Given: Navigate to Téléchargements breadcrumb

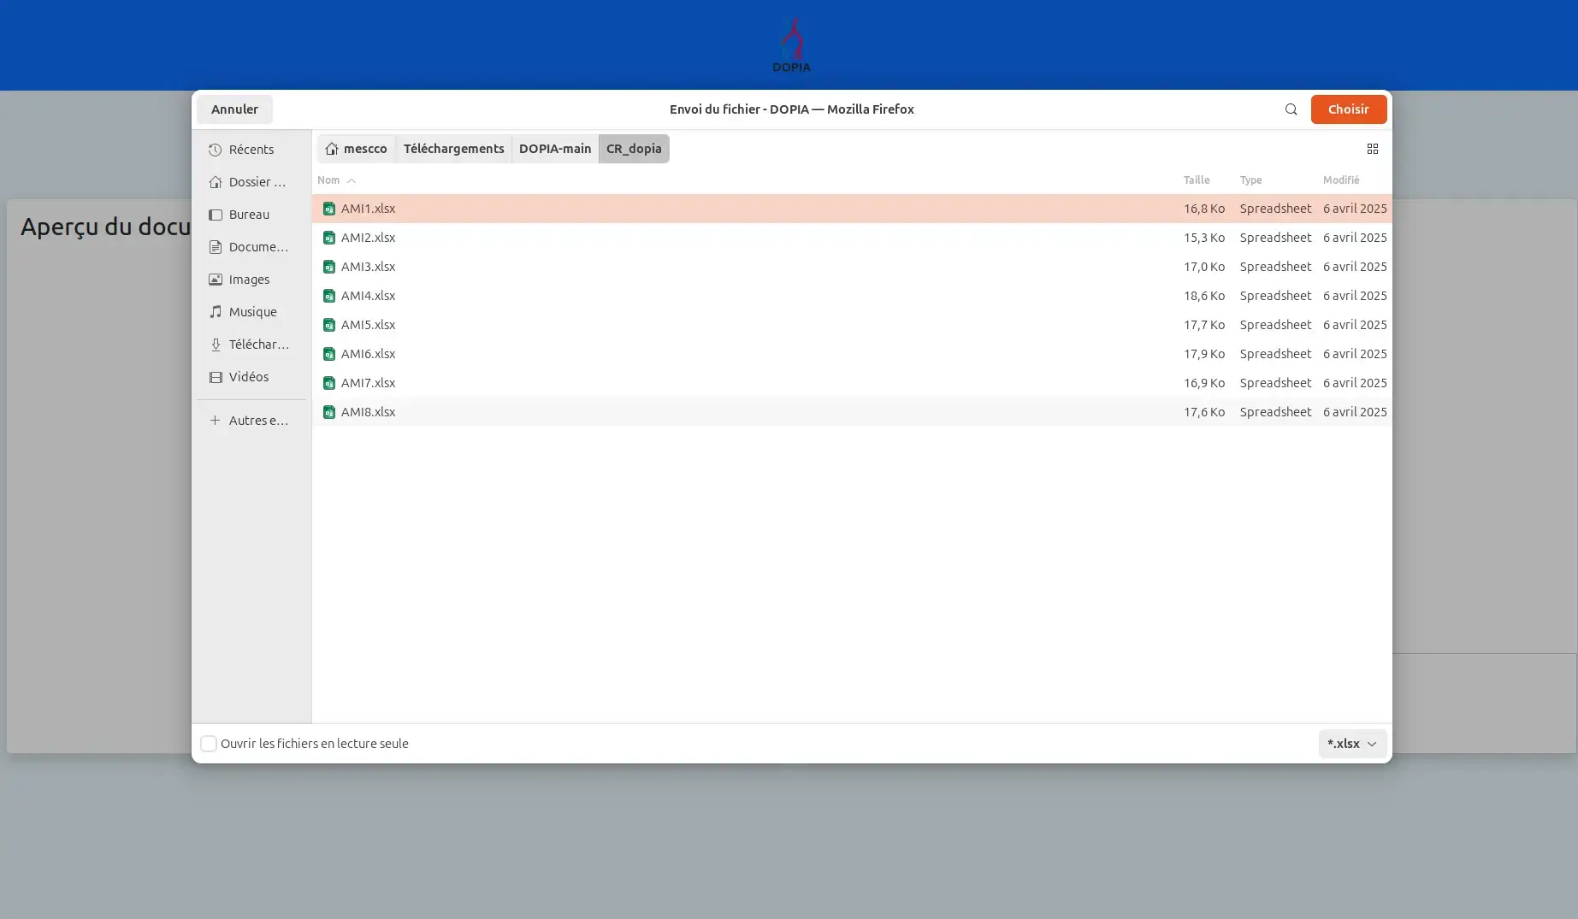Looking at the screenshot, I should pyautogui.click(x=453, y=149).
